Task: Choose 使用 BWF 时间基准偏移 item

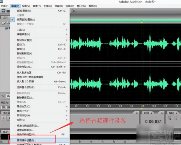Action: [40, 77]
